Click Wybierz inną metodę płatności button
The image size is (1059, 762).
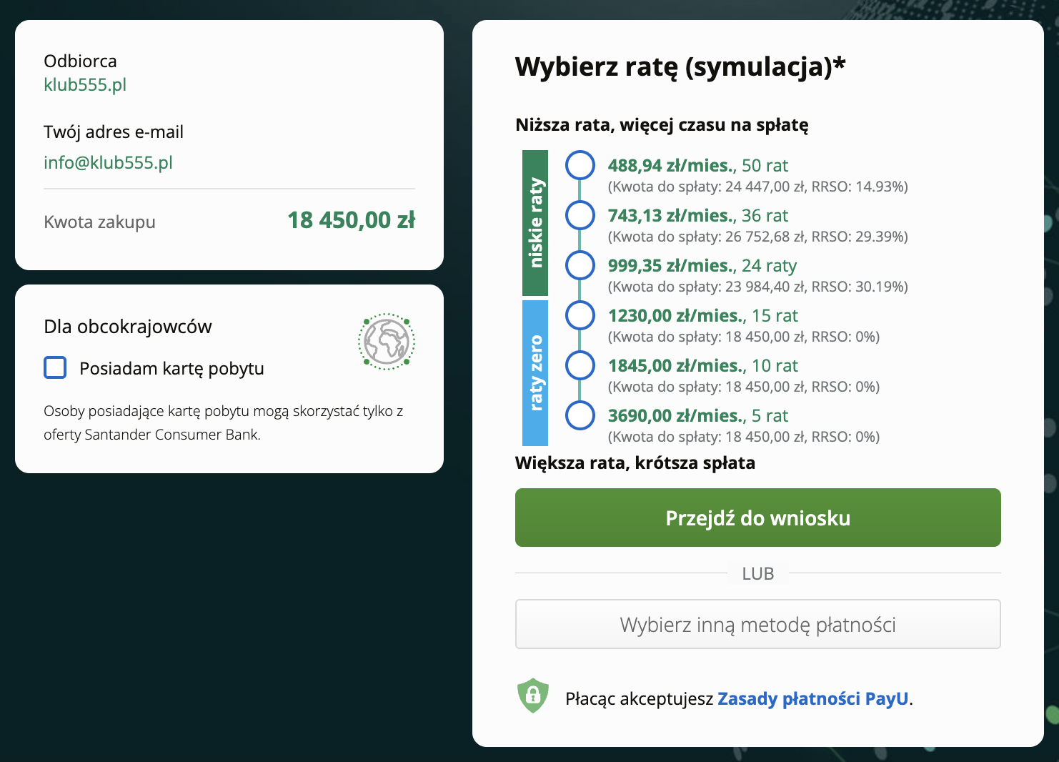click(757, 624)
